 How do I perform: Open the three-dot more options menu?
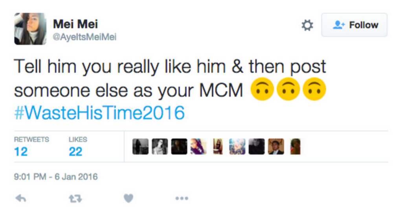click(182, 199)
